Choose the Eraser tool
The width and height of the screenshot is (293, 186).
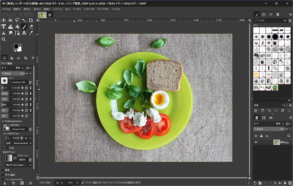[31, 27]
